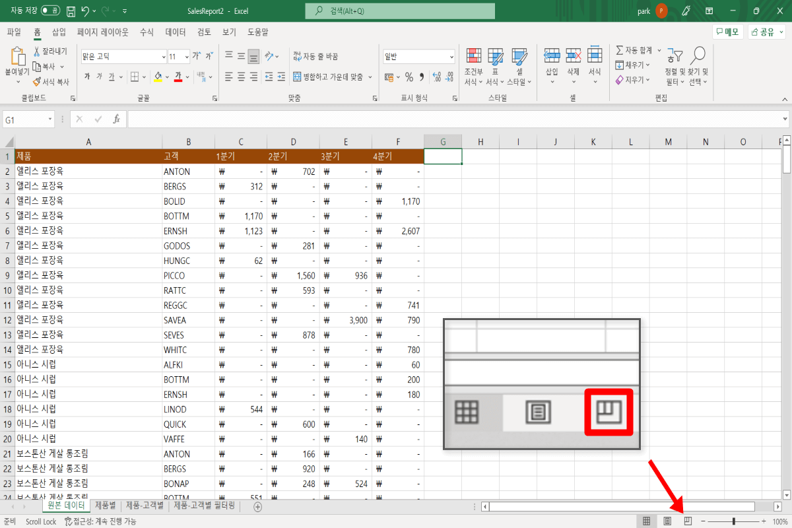This screenshot has width=792, height=528.
Task: Toggle italic (기울인 가) formatting
Action: pos(100,77)
